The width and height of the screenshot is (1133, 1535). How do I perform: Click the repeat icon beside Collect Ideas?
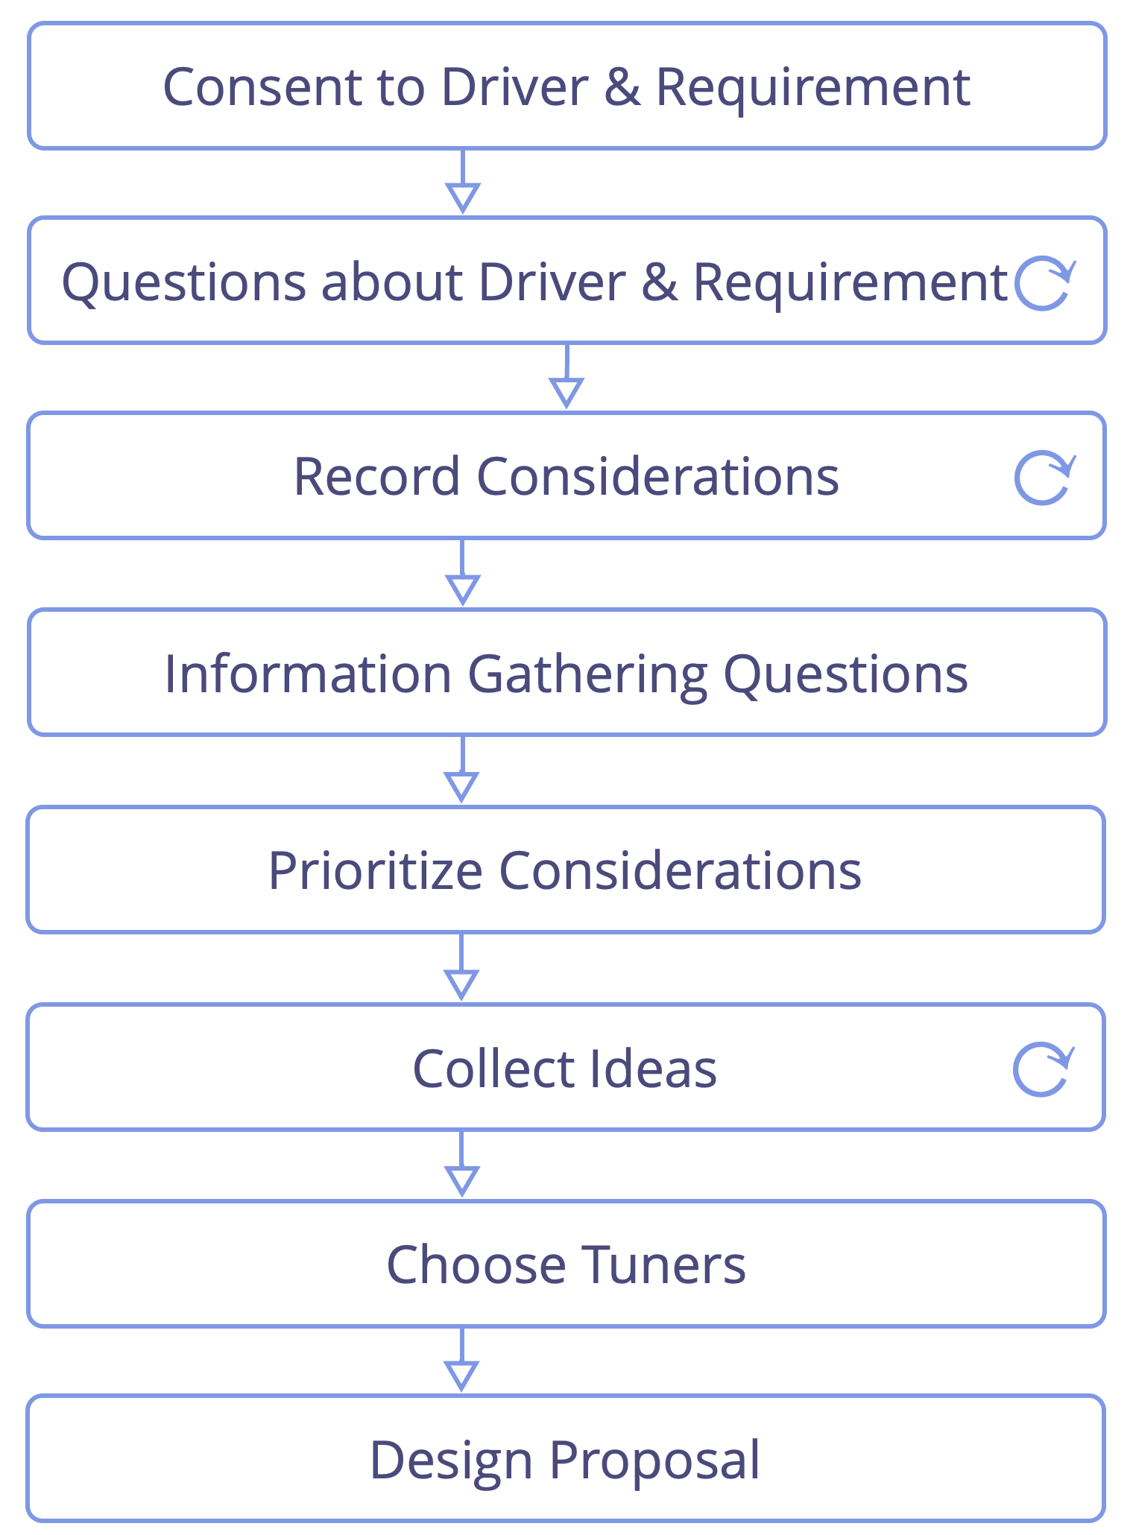[1044, 1069]
